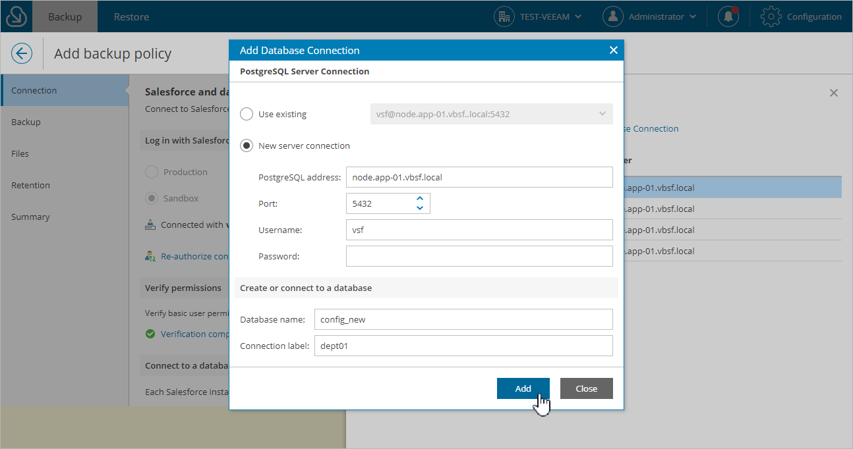Click the Close button in the dialog

(587, 388)
